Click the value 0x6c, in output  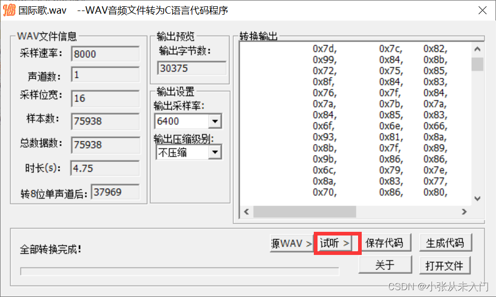[x=324, y=170]
